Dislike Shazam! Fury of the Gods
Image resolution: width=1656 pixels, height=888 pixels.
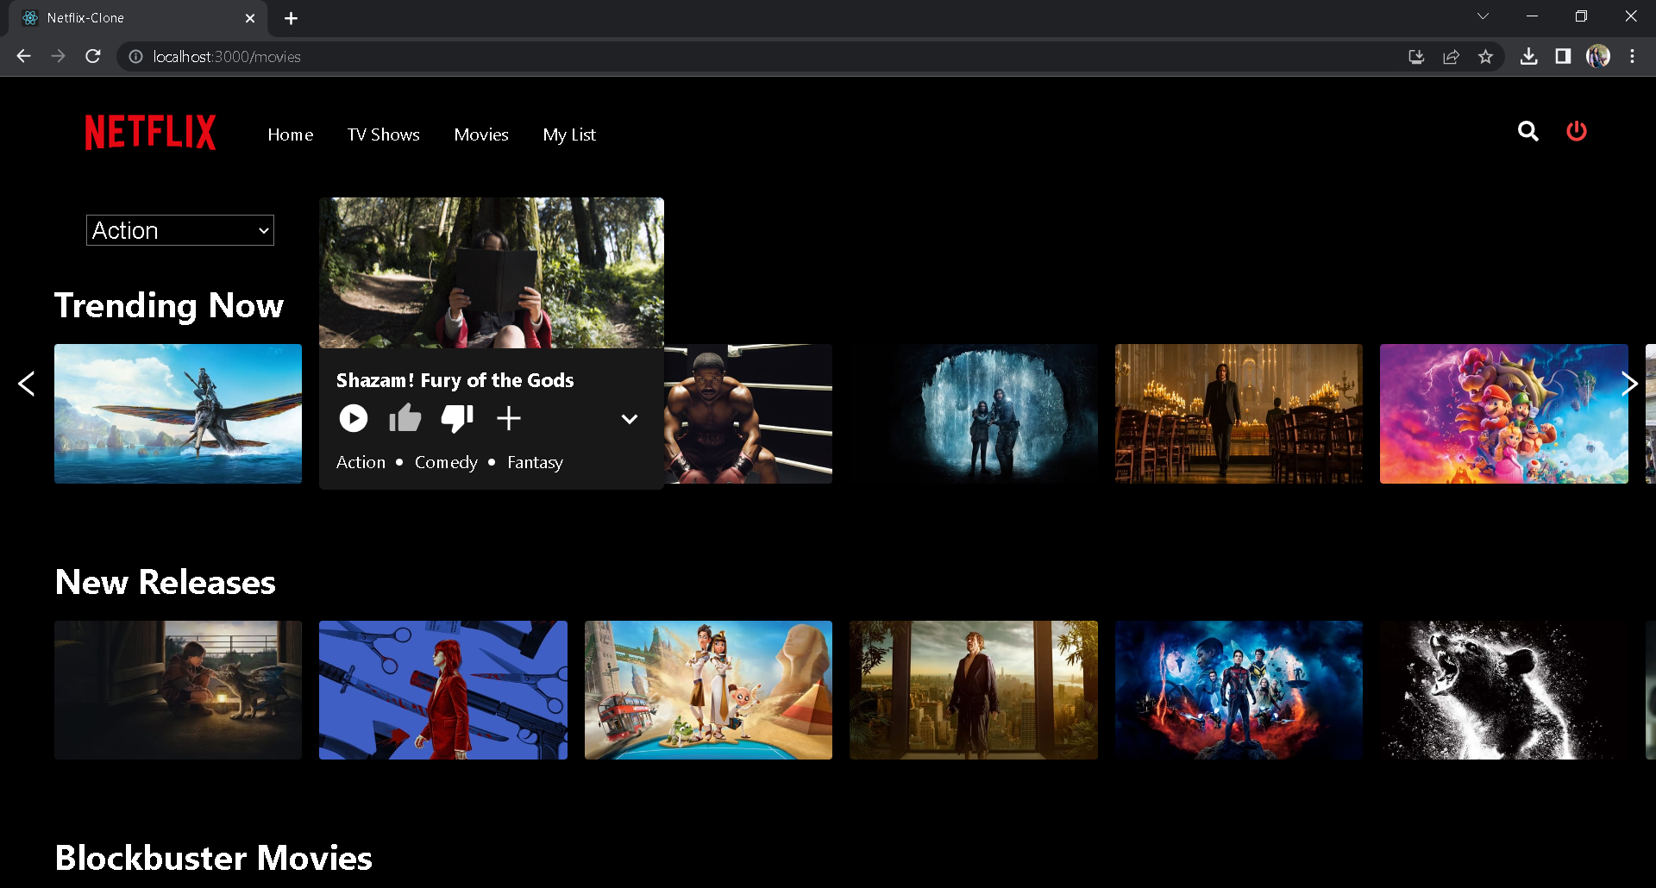click(x=456, y=418)
